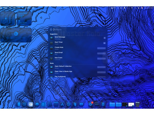154x115 pixels.
Task: Click the weather 74° menu bar item
Action: 113,8
